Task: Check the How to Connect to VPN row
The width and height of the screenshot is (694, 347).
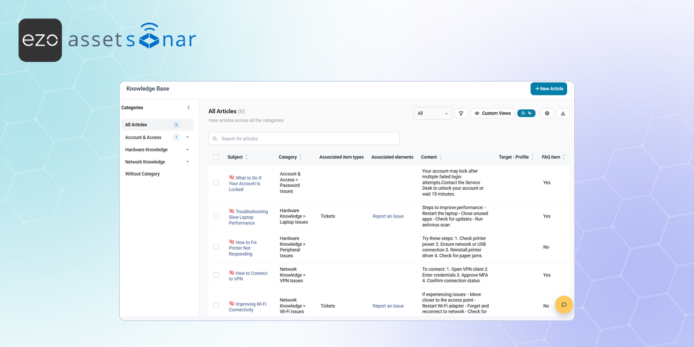Action: coord(216,275)
